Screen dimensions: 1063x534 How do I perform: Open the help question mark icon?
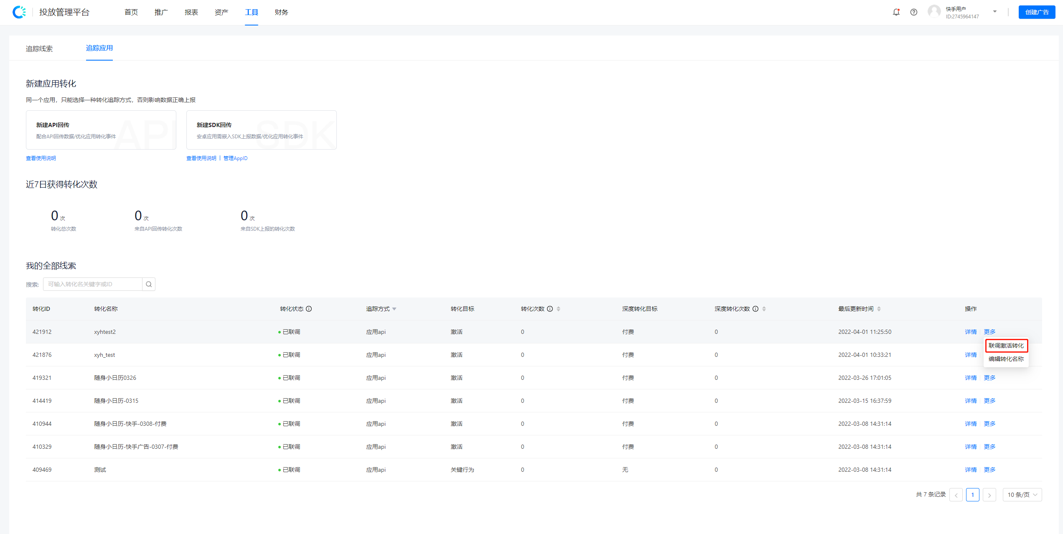914,12
